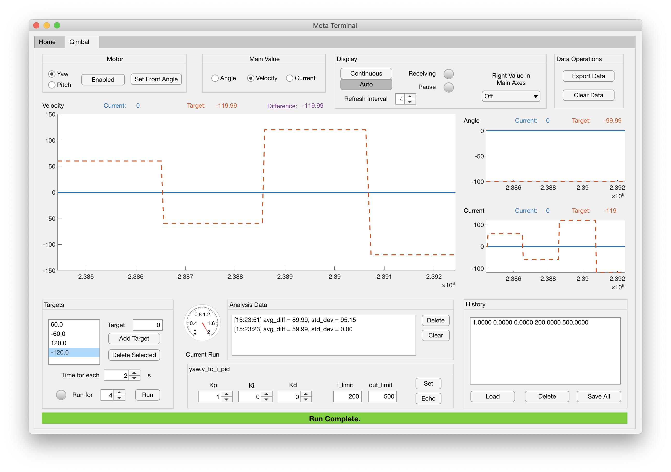Increase the Ki value
This screenshot has height=472, width=671.
(266, 394)
